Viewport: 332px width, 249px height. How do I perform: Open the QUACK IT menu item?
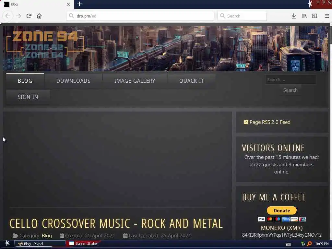tap(191, 81)
